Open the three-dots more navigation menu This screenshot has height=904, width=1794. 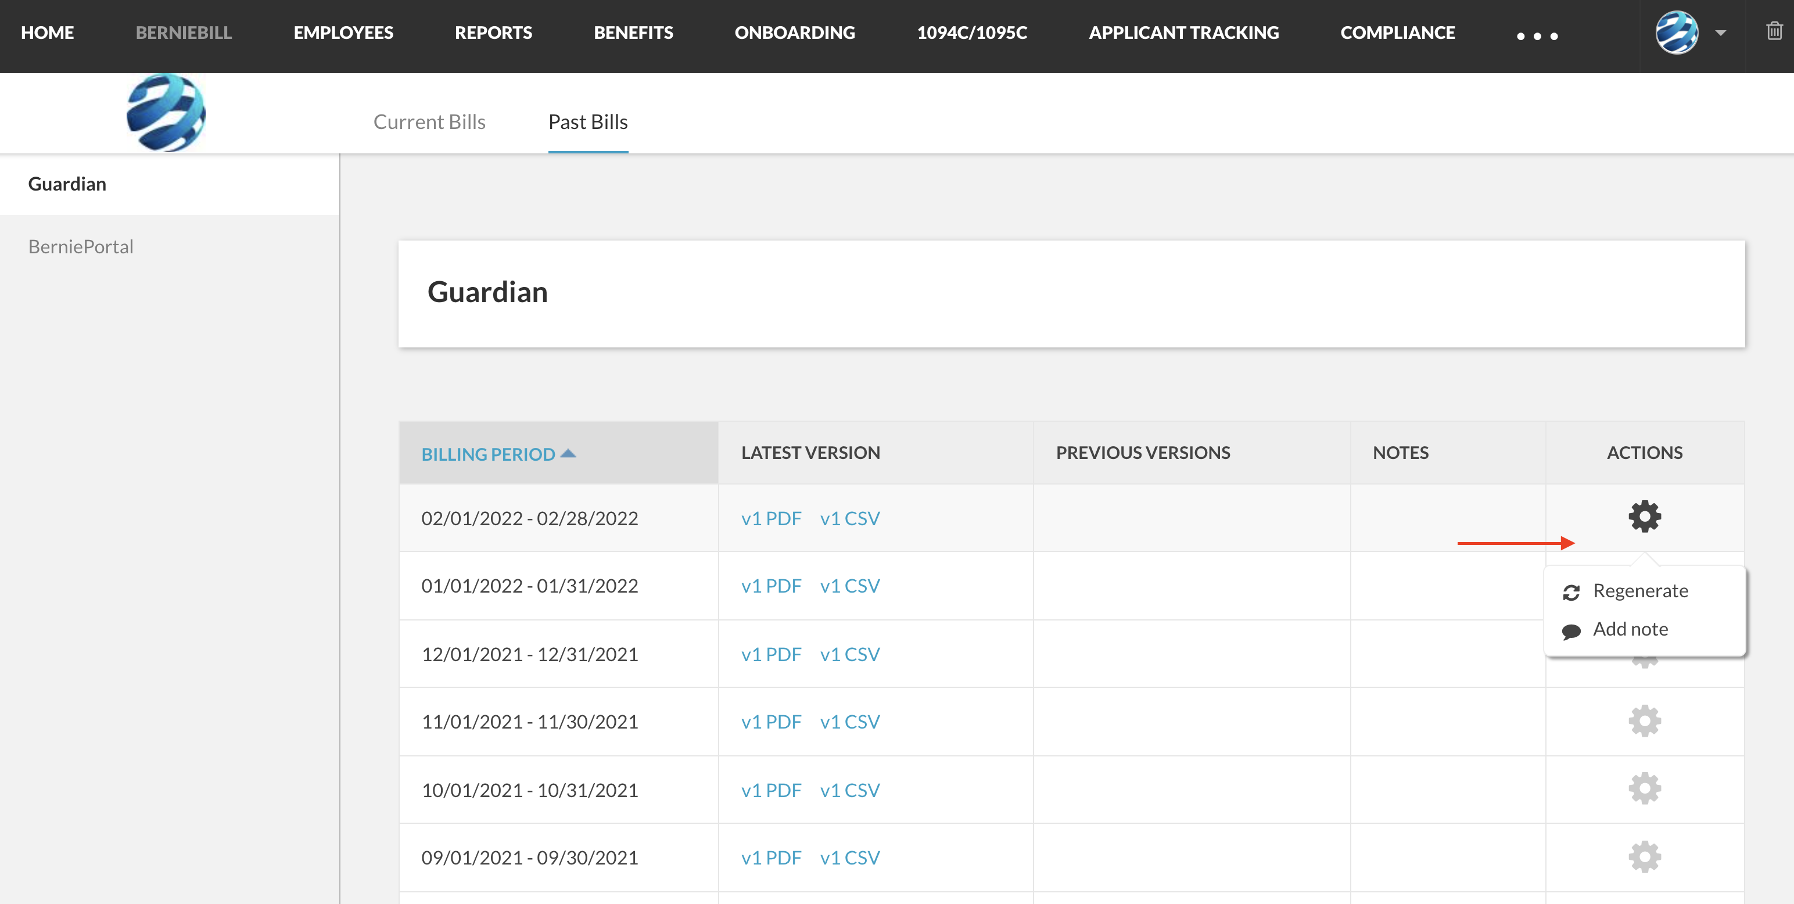pos(1537,35)
